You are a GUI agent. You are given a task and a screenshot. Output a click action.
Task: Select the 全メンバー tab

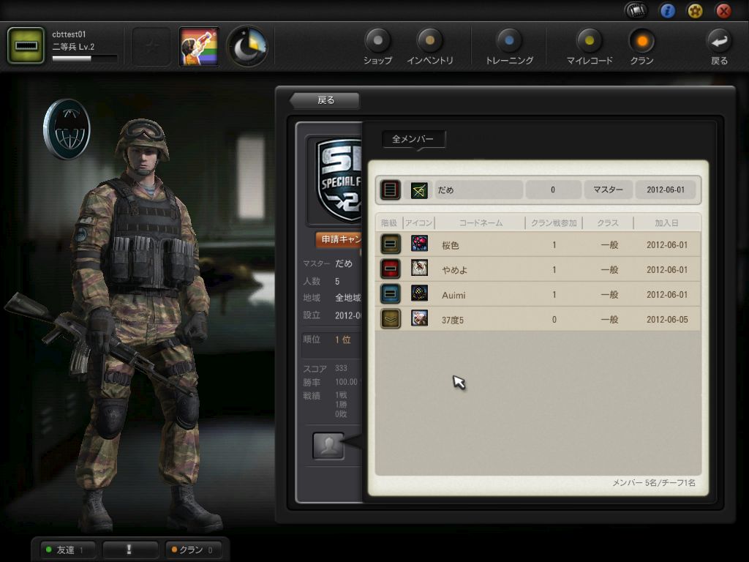point(413,139)
